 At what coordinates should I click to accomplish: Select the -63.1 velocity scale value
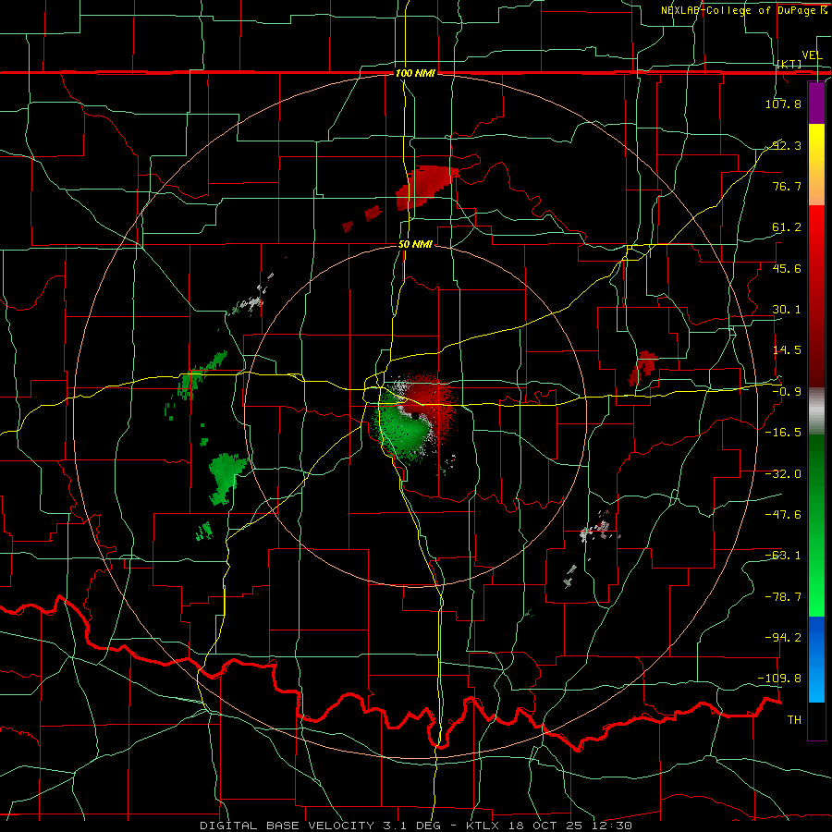tap(783, 556)
